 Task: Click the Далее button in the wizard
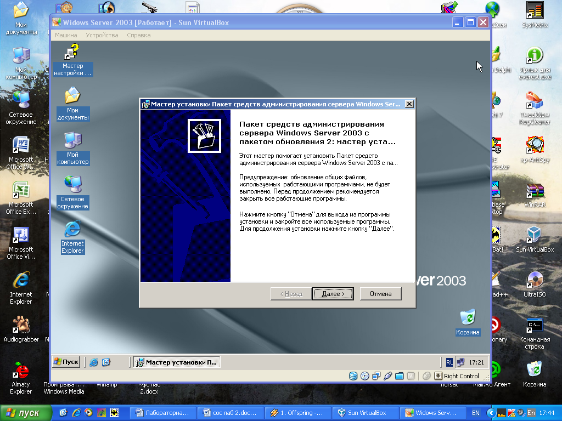click(333, 294)
